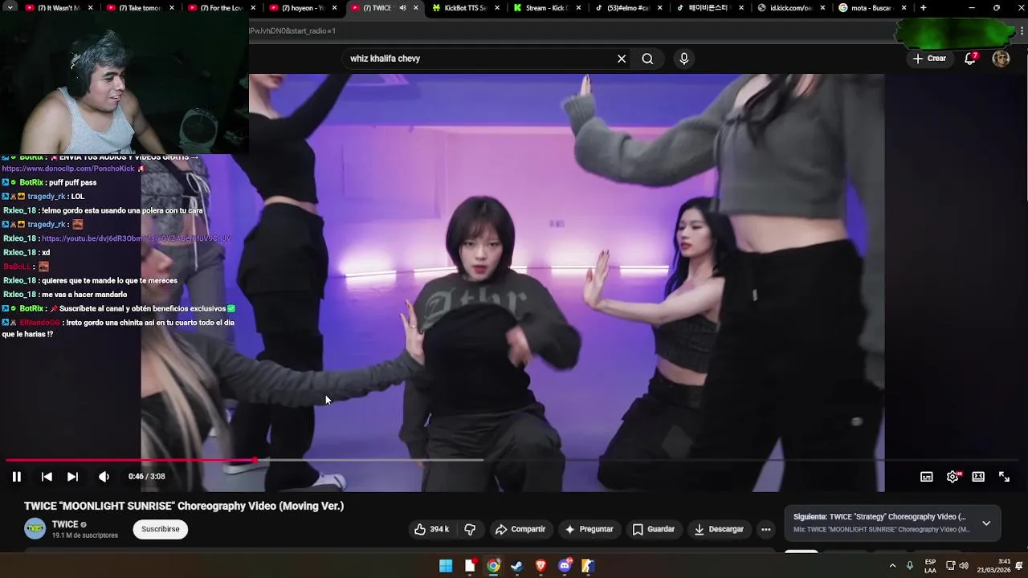Open the Windows Start menu
Image resolution: width=1028 pixels, height=578 pixels.
(446, 566)
